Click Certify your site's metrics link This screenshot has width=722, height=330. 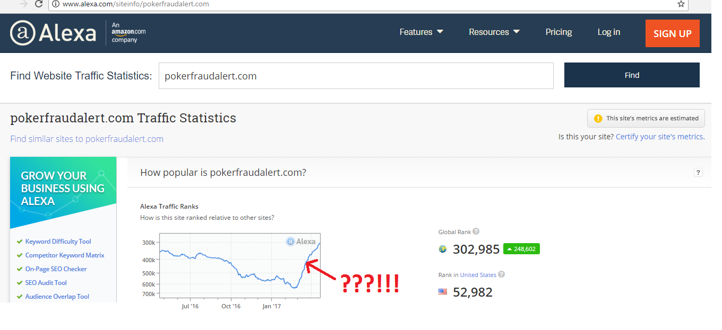[x=660, y=137]
